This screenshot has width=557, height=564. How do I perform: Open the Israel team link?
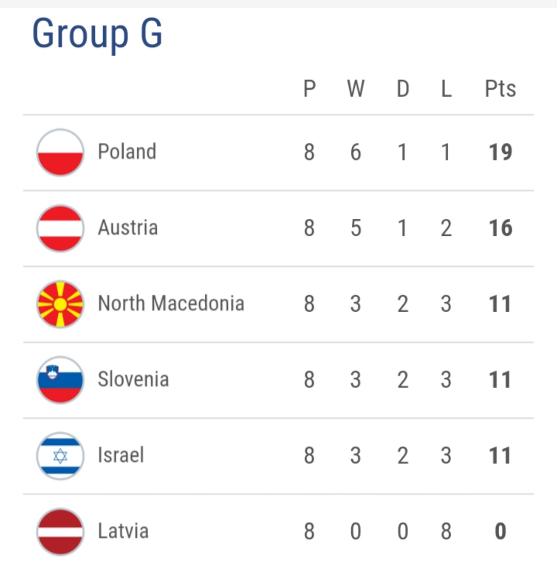tap(121, 455)
